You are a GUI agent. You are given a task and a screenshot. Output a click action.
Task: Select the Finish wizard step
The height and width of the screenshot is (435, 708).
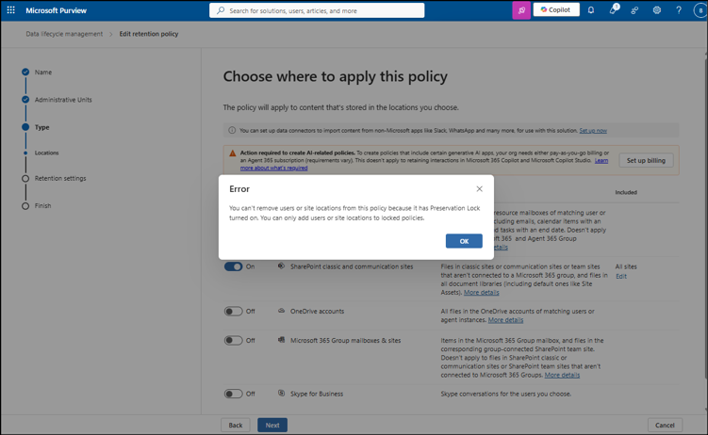point(43,205)
